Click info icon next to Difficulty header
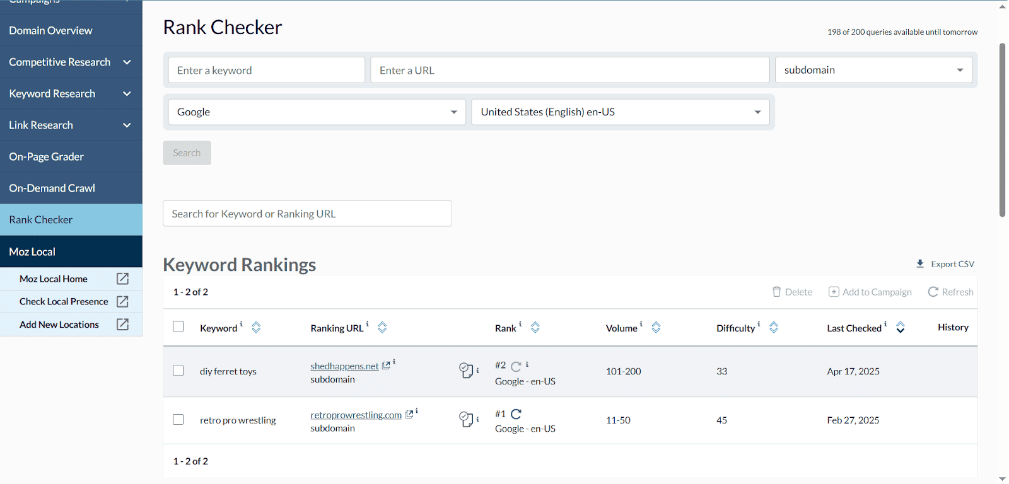1009x484 pixels. [x=759, y=324]
